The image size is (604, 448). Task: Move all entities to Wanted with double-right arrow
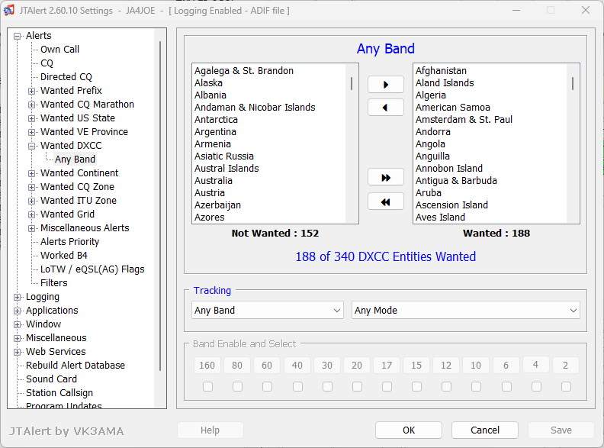(386, 177)
